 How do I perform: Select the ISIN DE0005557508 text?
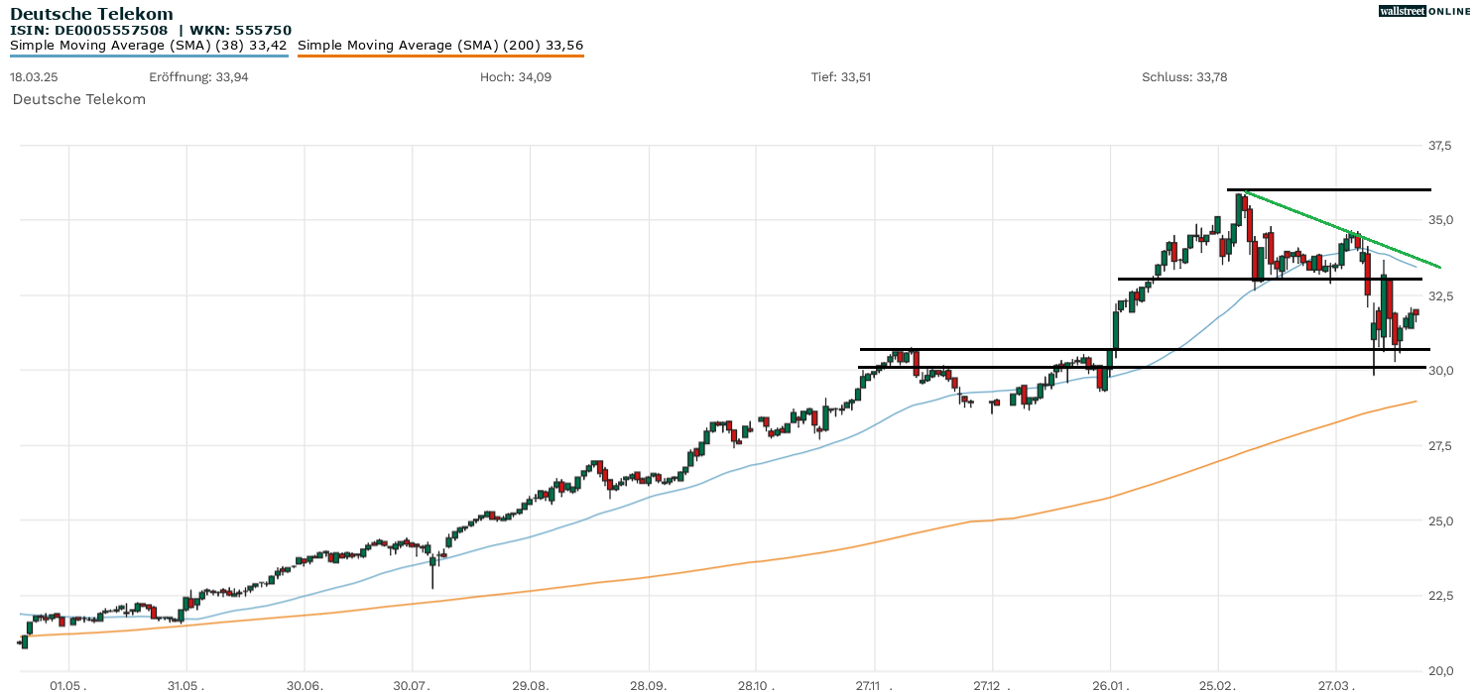tap(90, 30)
